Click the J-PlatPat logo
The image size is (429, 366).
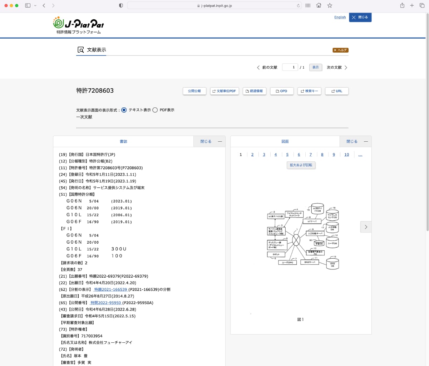78,25
